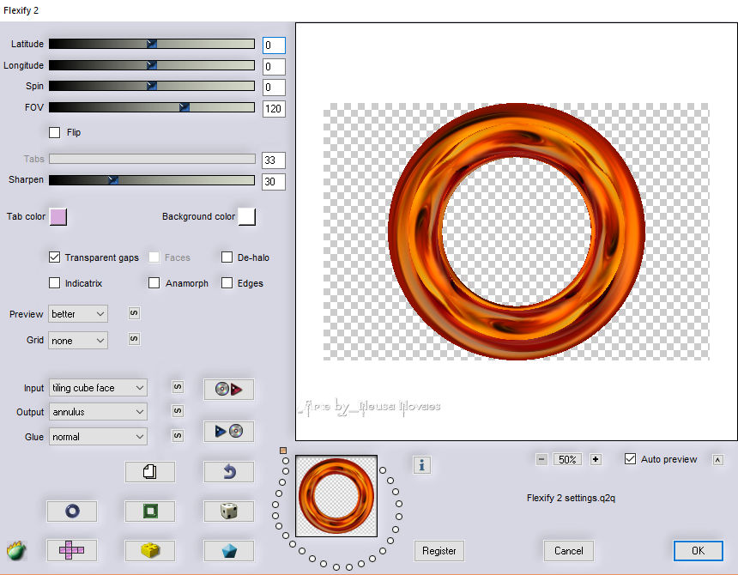
Task: Click the Latitude value field
Action: tap(274, 45)
